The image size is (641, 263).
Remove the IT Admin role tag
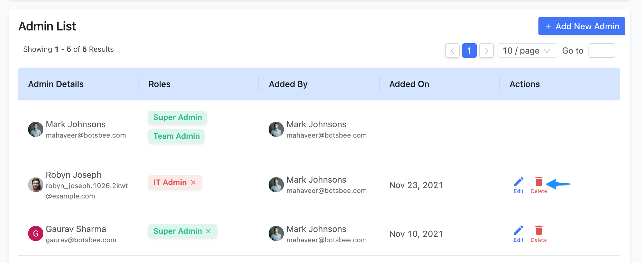[x=193, y=182]
